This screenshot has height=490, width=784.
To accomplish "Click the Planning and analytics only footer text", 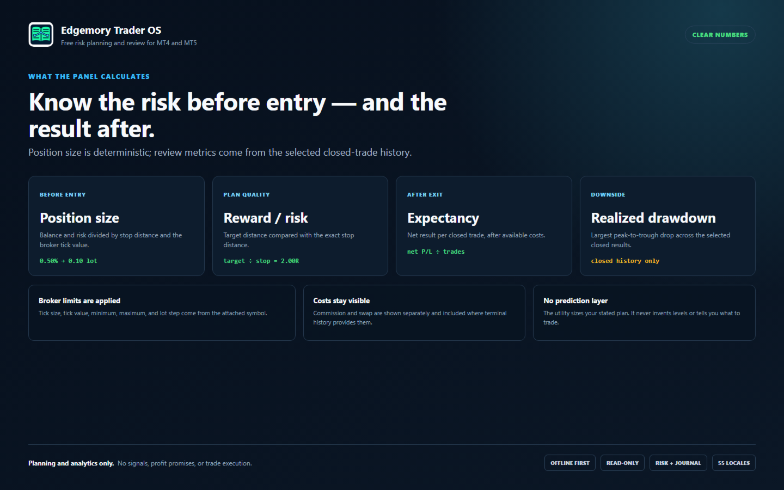I will point(71,463).
